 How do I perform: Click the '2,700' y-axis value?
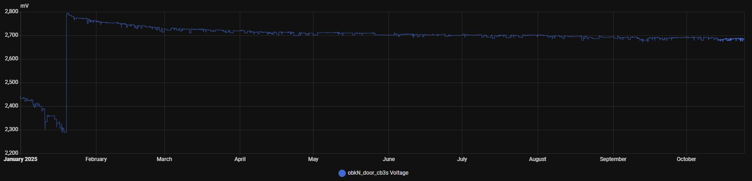pos(11,35)
